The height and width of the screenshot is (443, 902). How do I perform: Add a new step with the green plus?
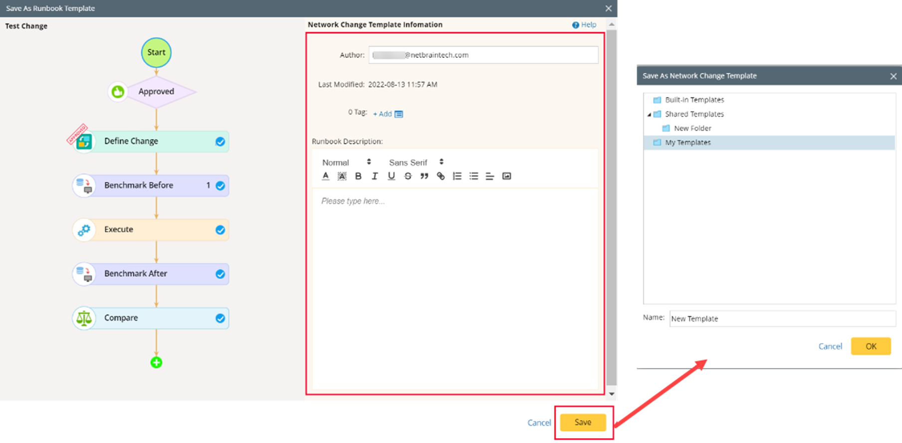pyautogui.click(x=156, y=362)
